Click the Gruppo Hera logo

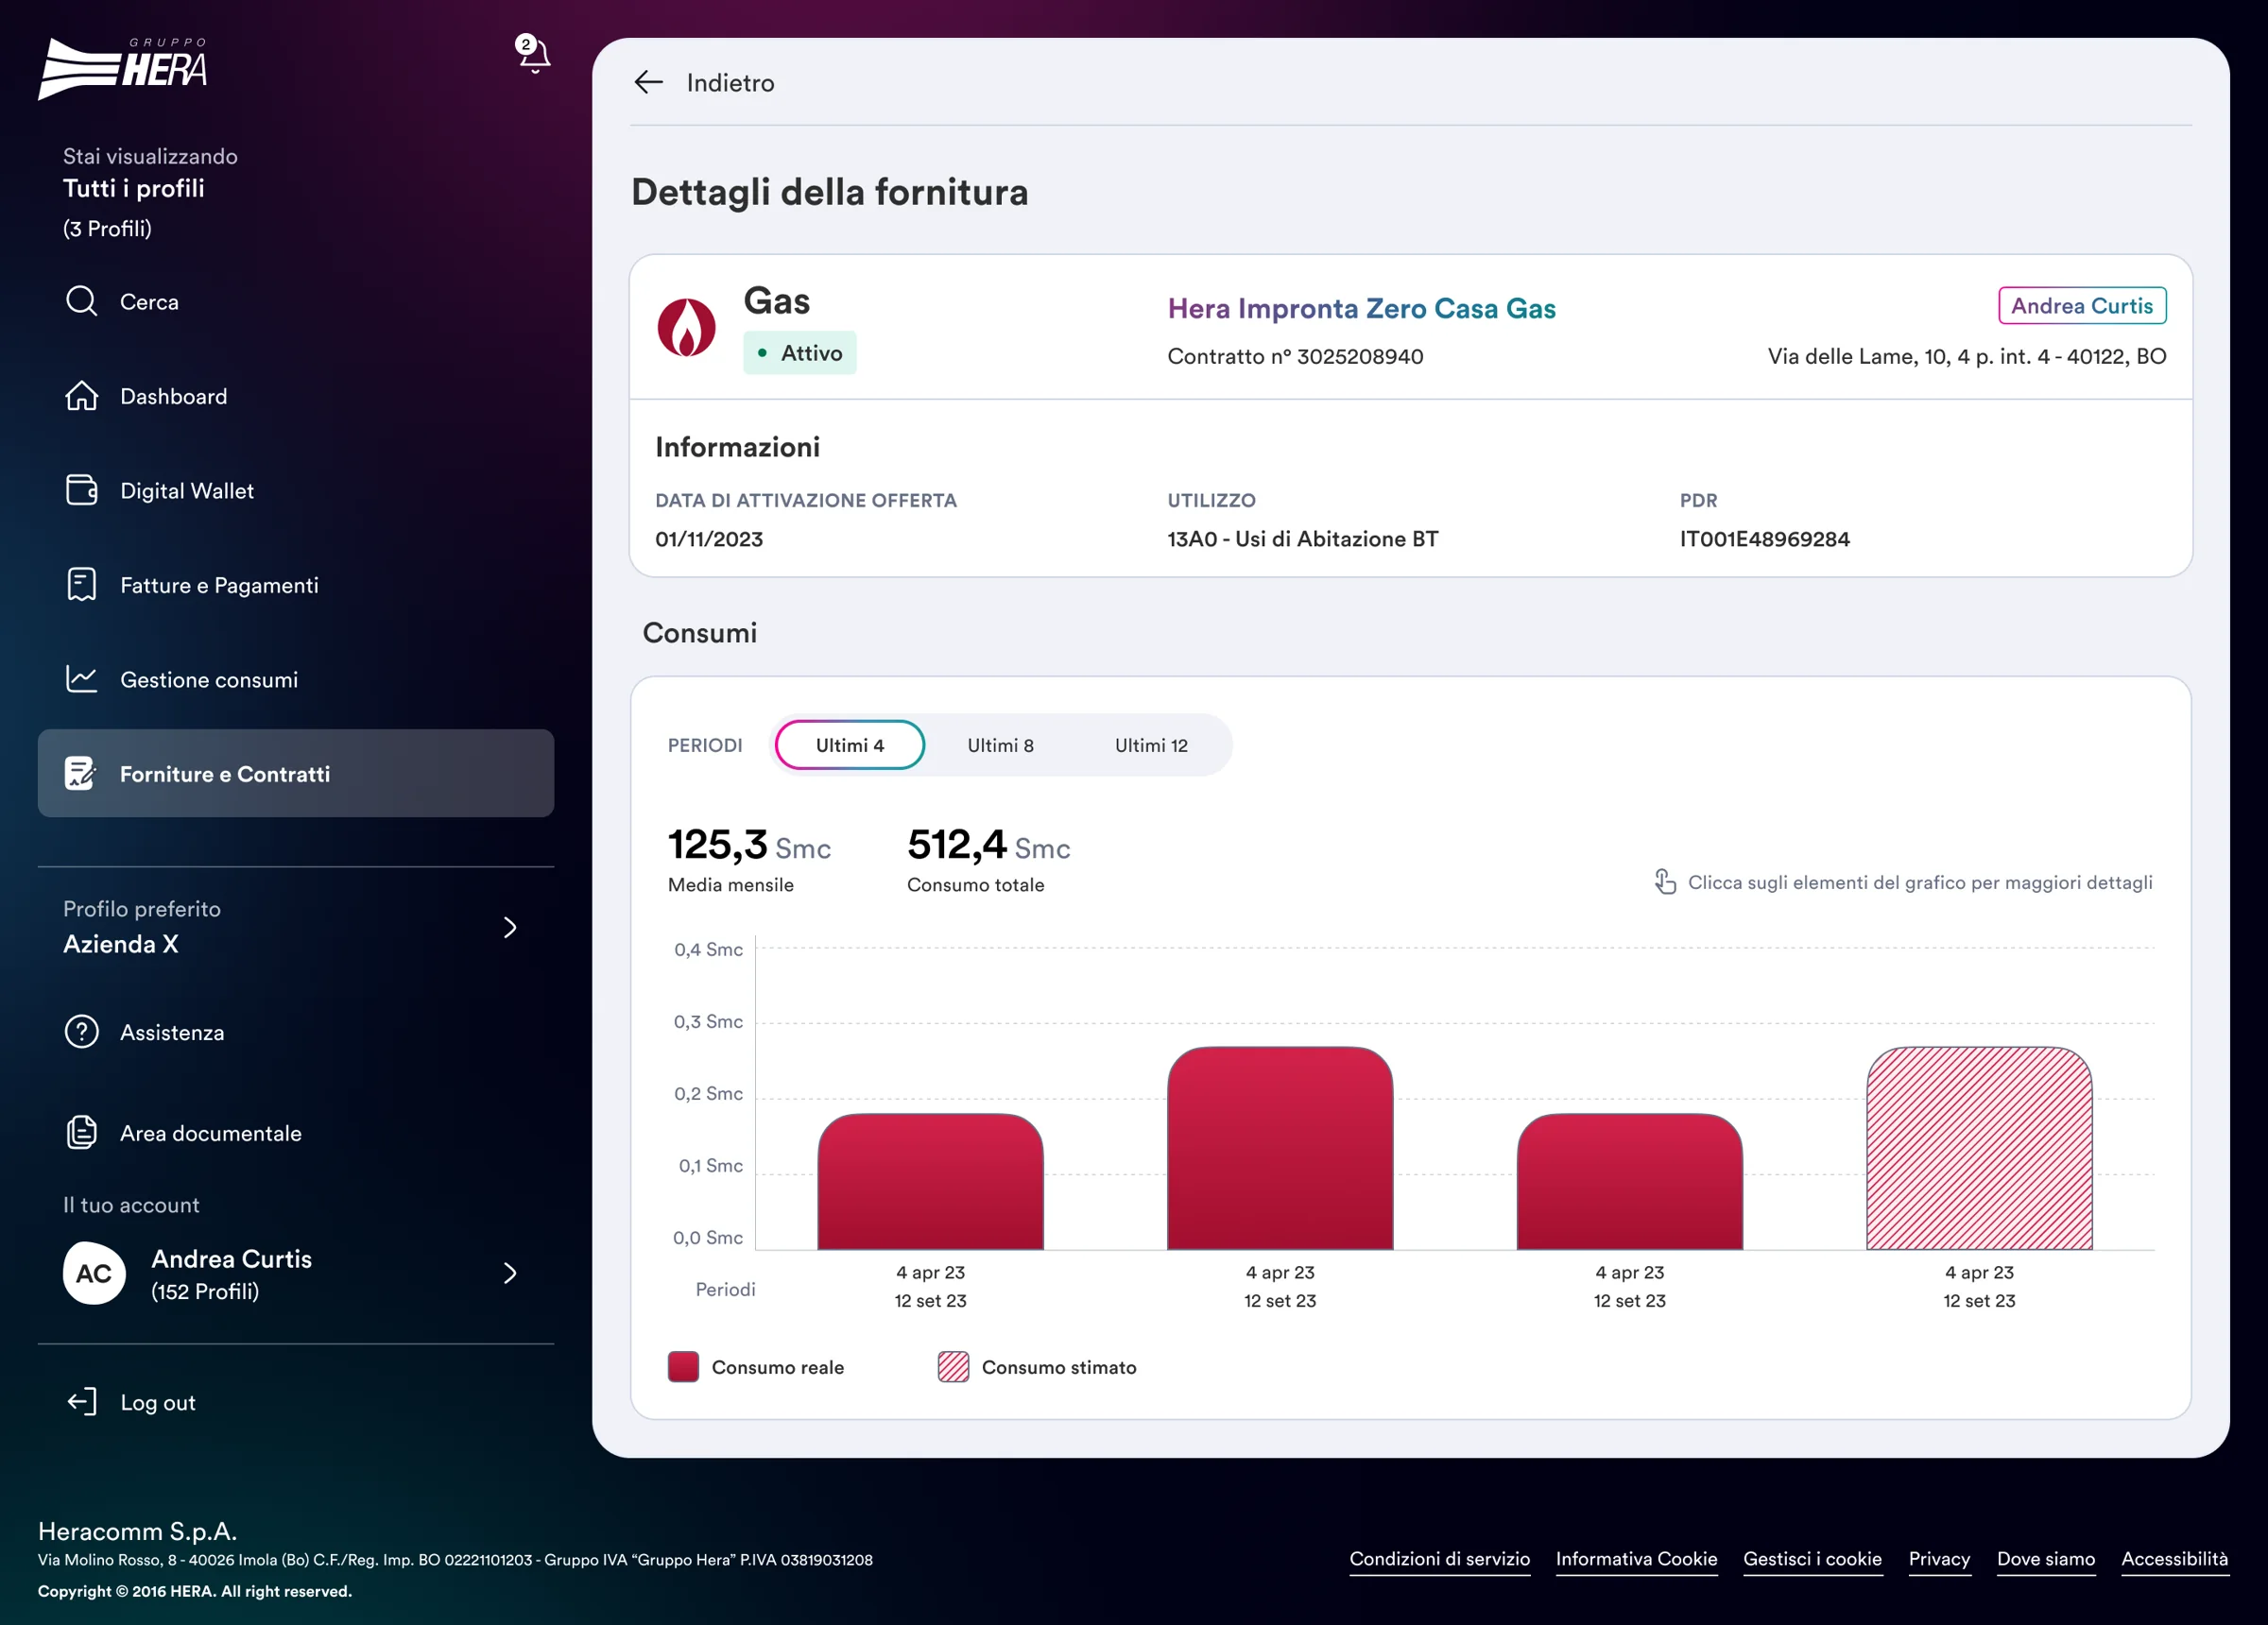[x=123, y=68]
